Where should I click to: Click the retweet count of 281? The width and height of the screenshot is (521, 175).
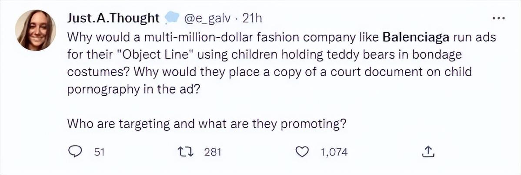(x=213, y=152)
